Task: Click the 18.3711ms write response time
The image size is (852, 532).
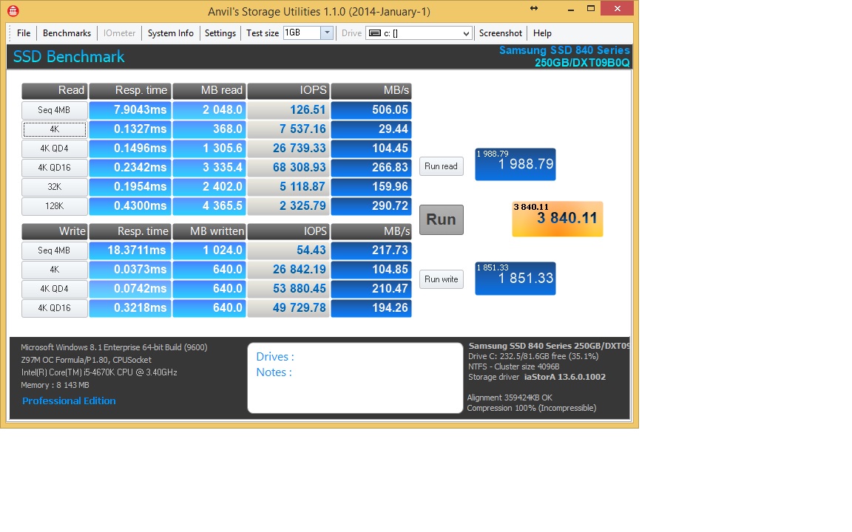Action: tap(130, 250)
